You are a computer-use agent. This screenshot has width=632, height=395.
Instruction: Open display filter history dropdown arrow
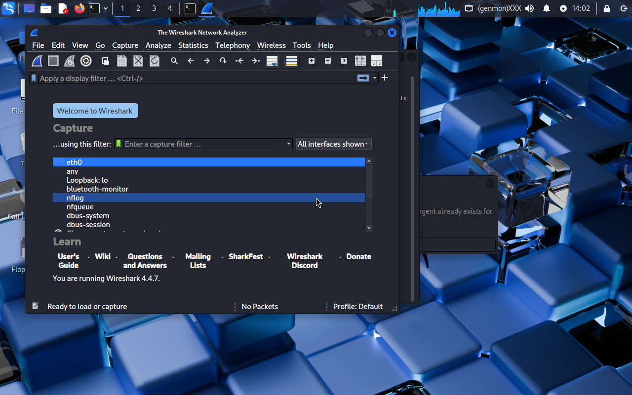click(375, 78)
